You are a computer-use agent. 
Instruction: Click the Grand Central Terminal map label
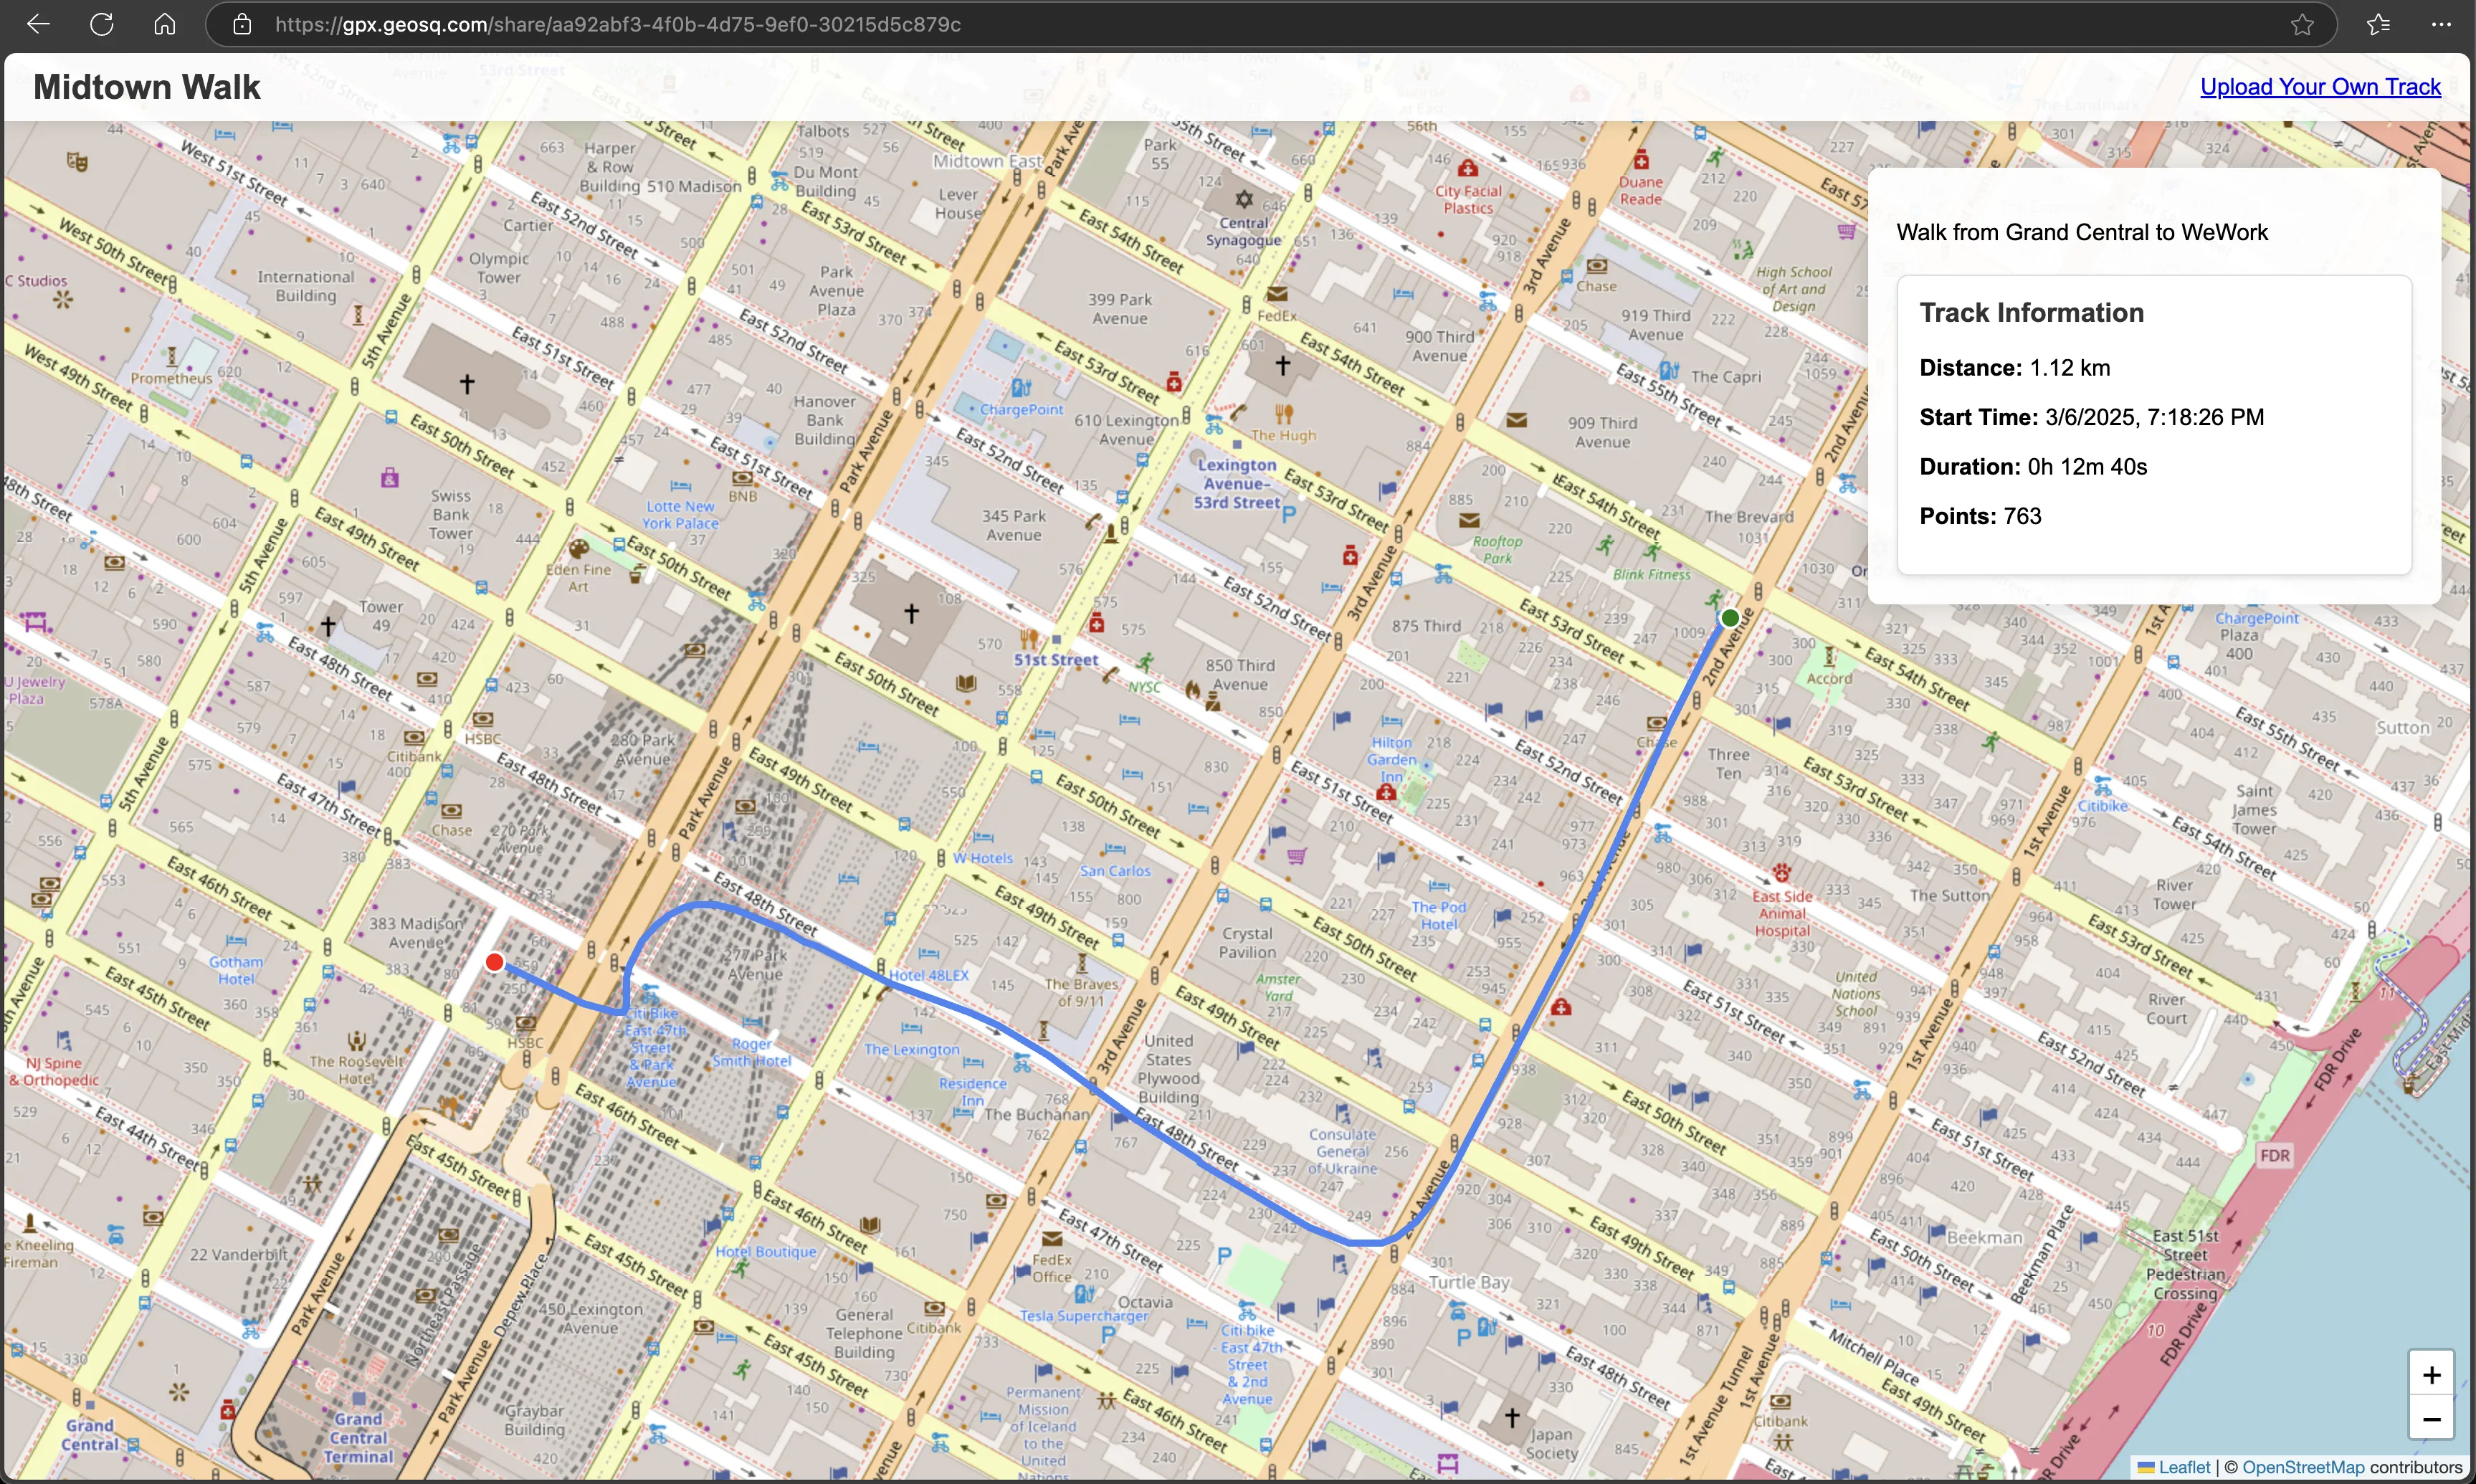click(x=358, y=1437)
